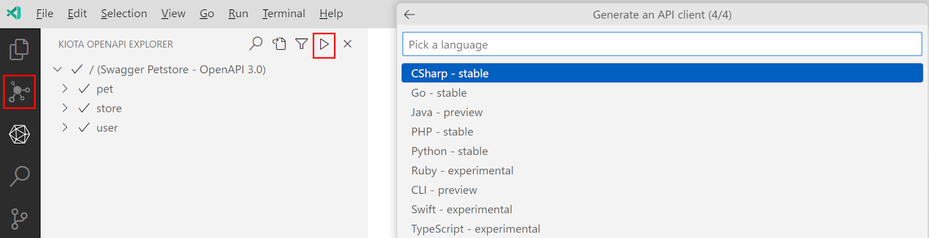929x238 pixels.
Task: Open the Search view in activity bar
Action: [20, 176]
